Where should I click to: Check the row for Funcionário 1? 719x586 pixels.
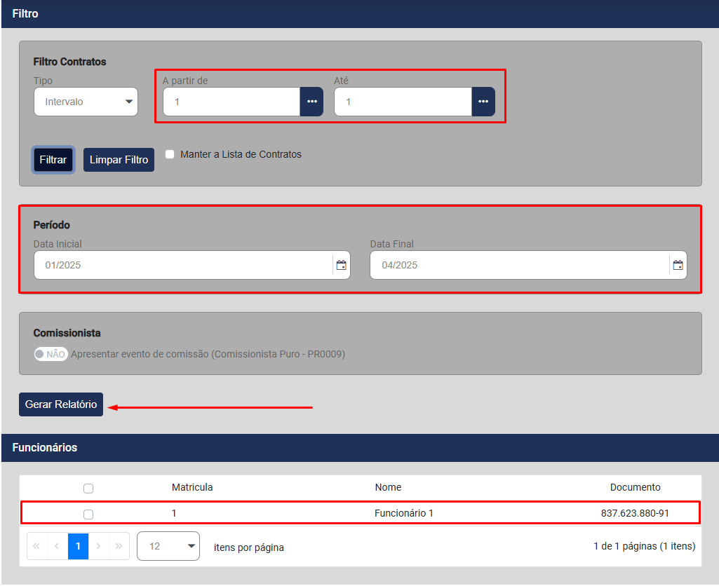pos(88,514)
